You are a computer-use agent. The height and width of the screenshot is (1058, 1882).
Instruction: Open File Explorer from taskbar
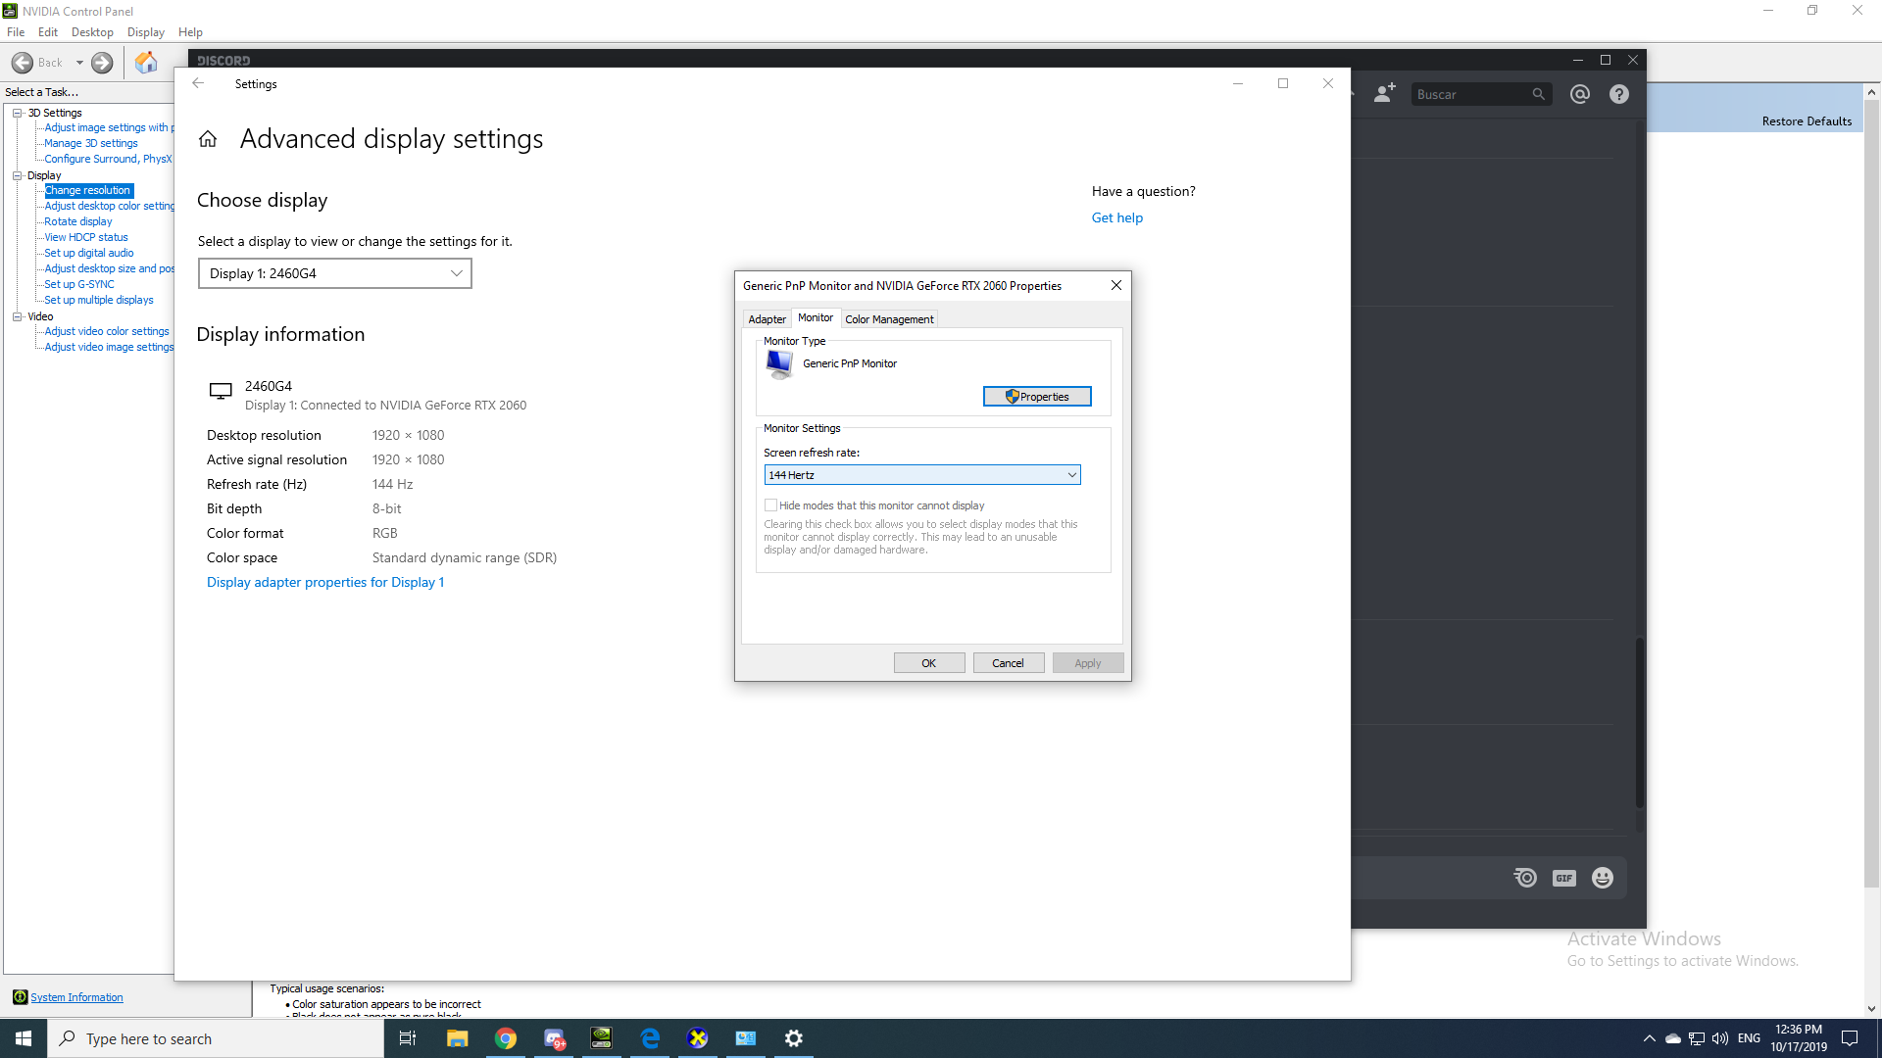point(457,1038)
